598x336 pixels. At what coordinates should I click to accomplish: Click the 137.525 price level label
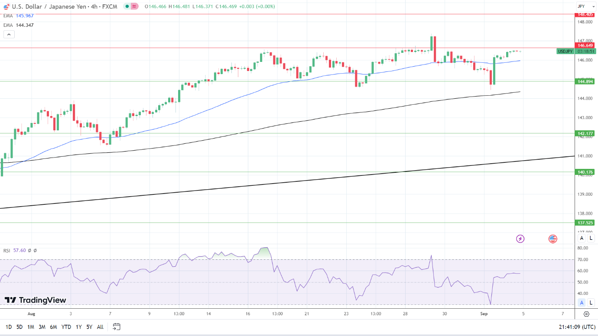tap(585, 223)
